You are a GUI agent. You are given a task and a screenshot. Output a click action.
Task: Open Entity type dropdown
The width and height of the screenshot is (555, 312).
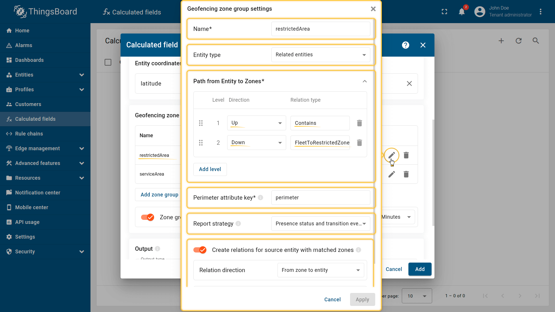[321, 55]
